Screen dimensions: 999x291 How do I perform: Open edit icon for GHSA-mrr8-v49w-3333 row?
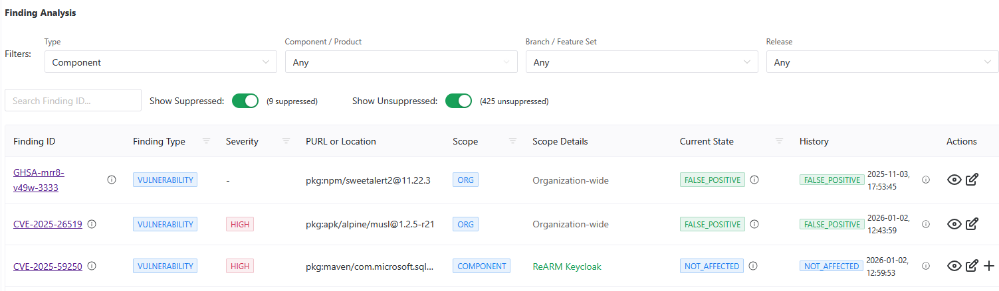point(972,179)
